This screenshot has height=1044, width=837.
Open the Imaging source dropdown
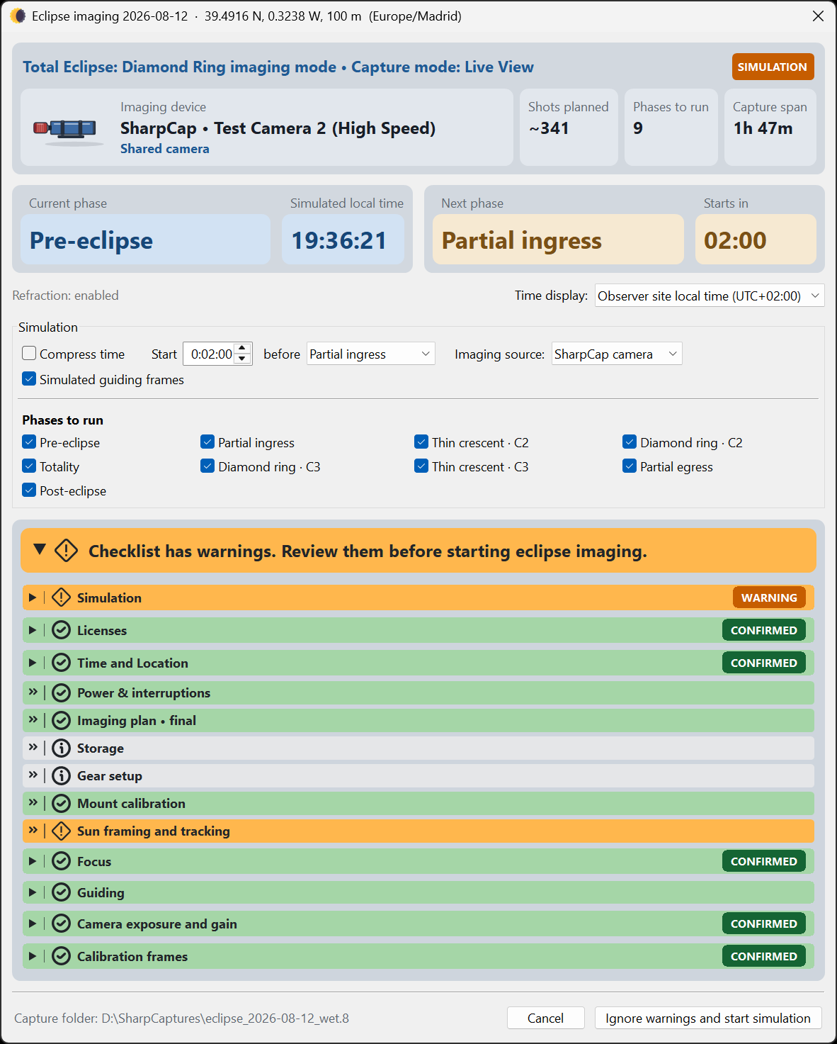(617, 354)
